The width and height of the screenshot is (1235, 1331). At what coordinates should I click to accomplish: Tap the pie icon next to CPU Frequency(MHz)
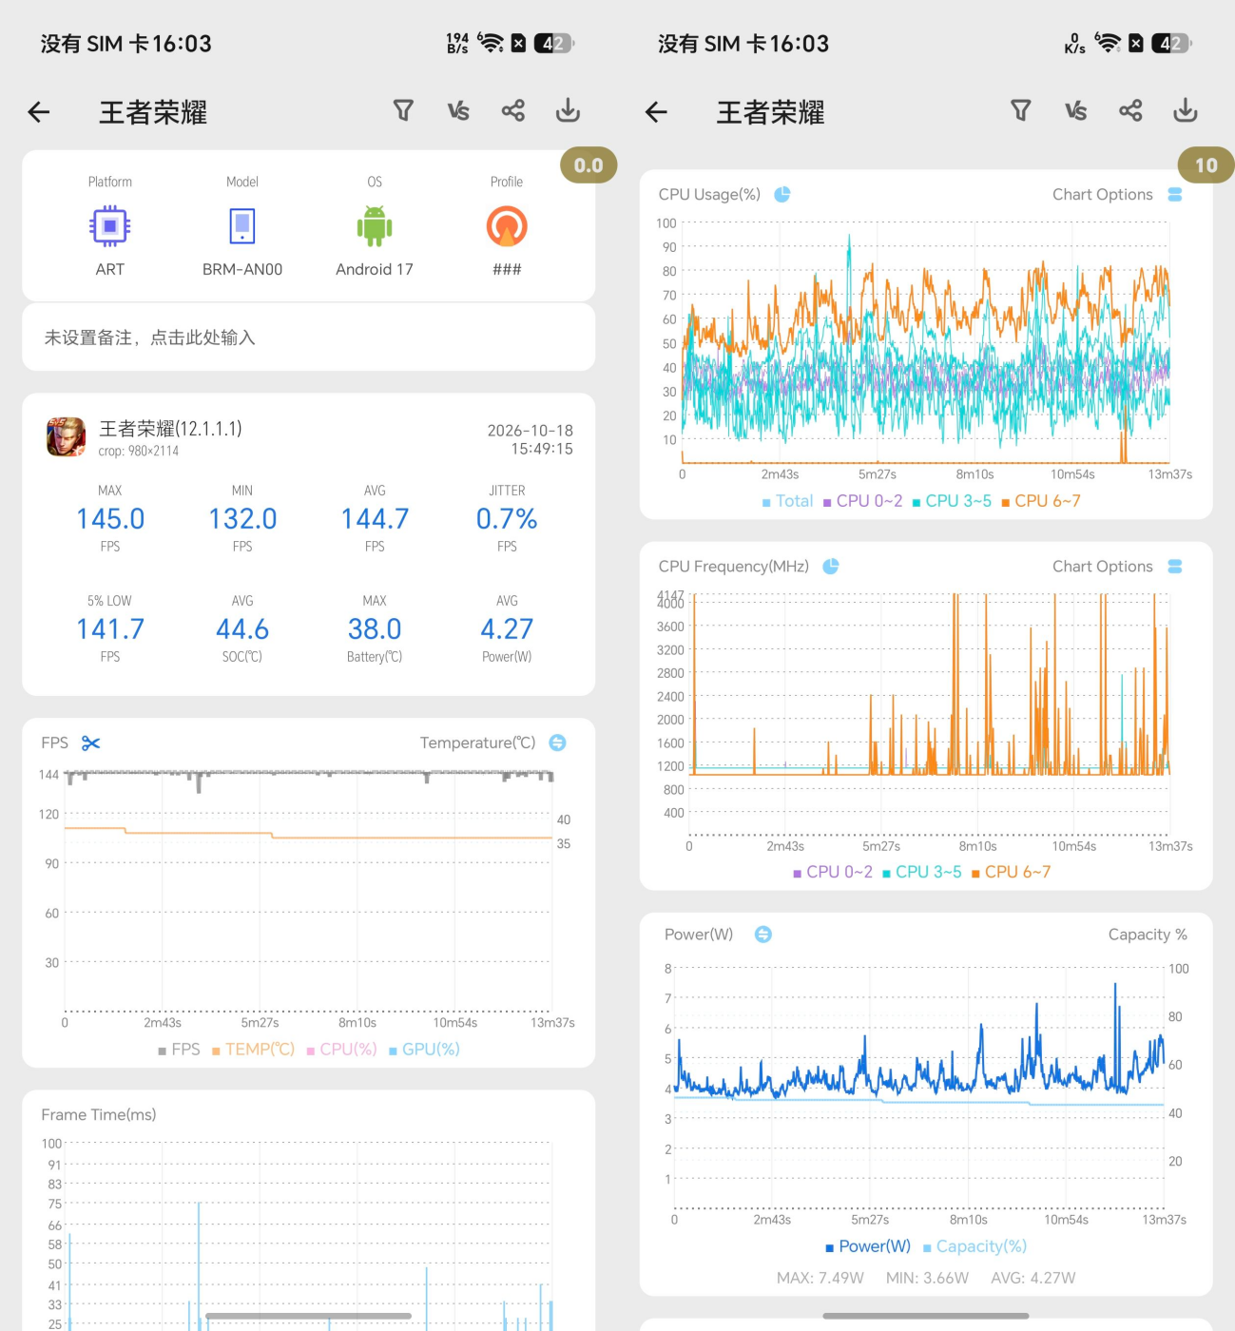pyautogui.click(x=831, y=566)
